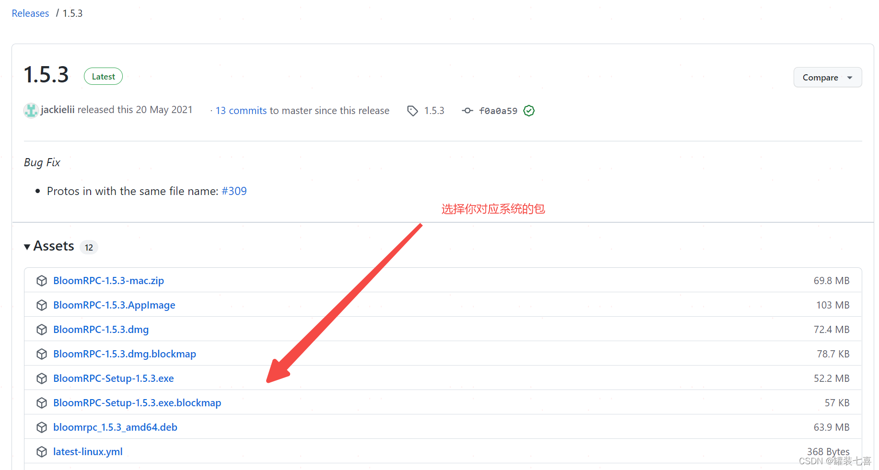Open issue #309 link

tap(234, 191)
